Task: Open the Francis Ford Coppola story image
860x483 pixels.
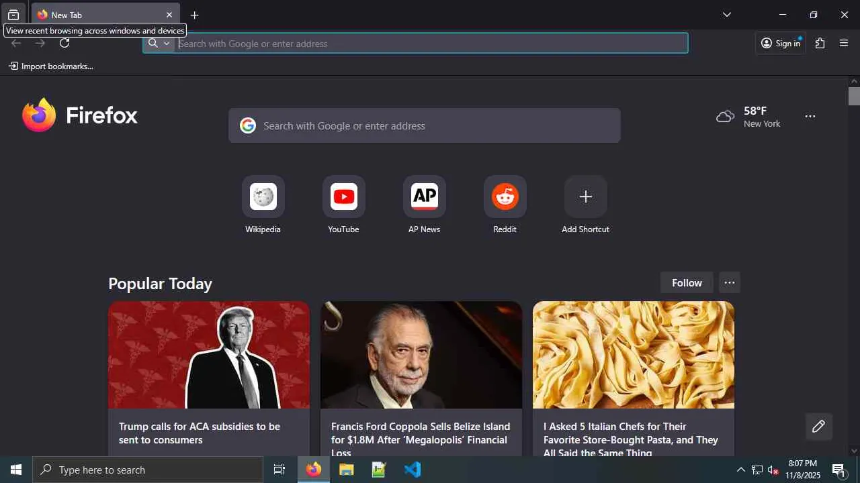Action: pos(421,355)
